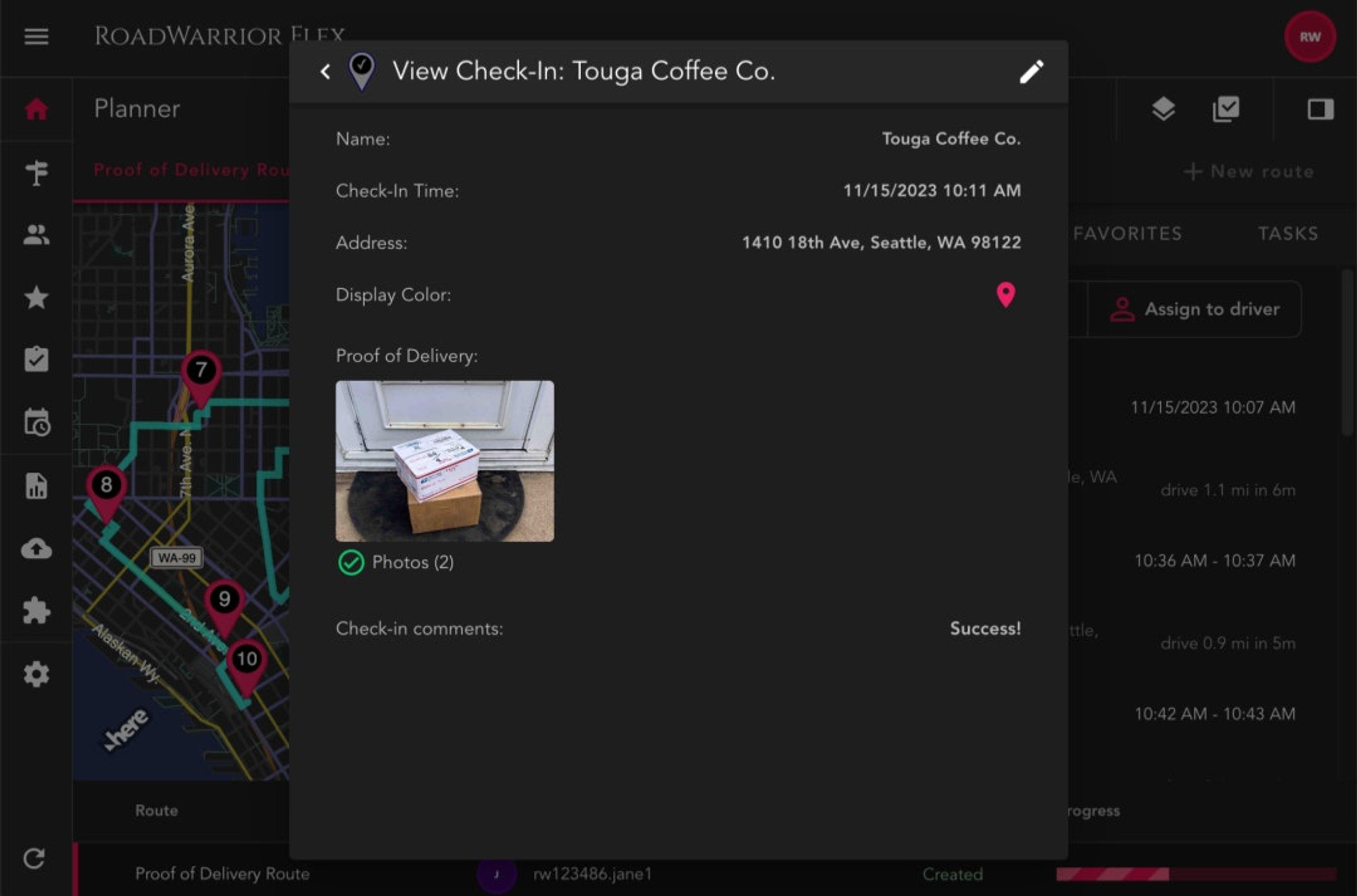The image size is (1357, 896).
Task: Click the address 1410 18th Ave value
Action: tap(881, 243)
